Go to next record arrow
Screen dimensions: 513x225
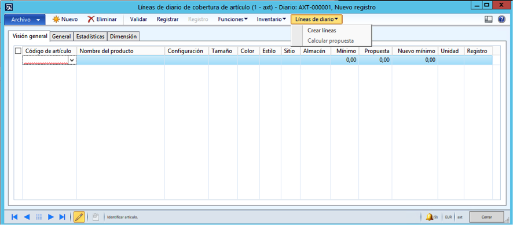point(51,217)
